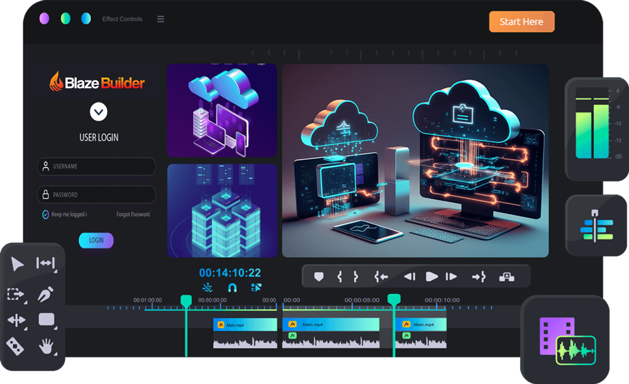Select the Razor cut tool
Image resolution: width=629 pixels, height=384 pixels.
click(x=15, y=346)
